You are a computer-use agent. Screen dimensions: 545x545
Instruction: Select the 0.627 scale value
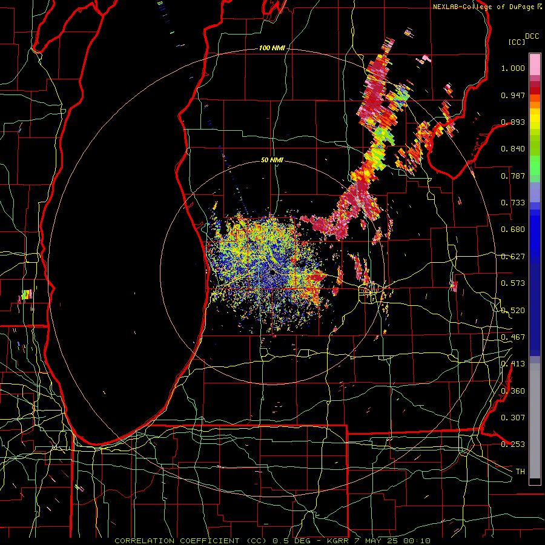pos(513,257)
